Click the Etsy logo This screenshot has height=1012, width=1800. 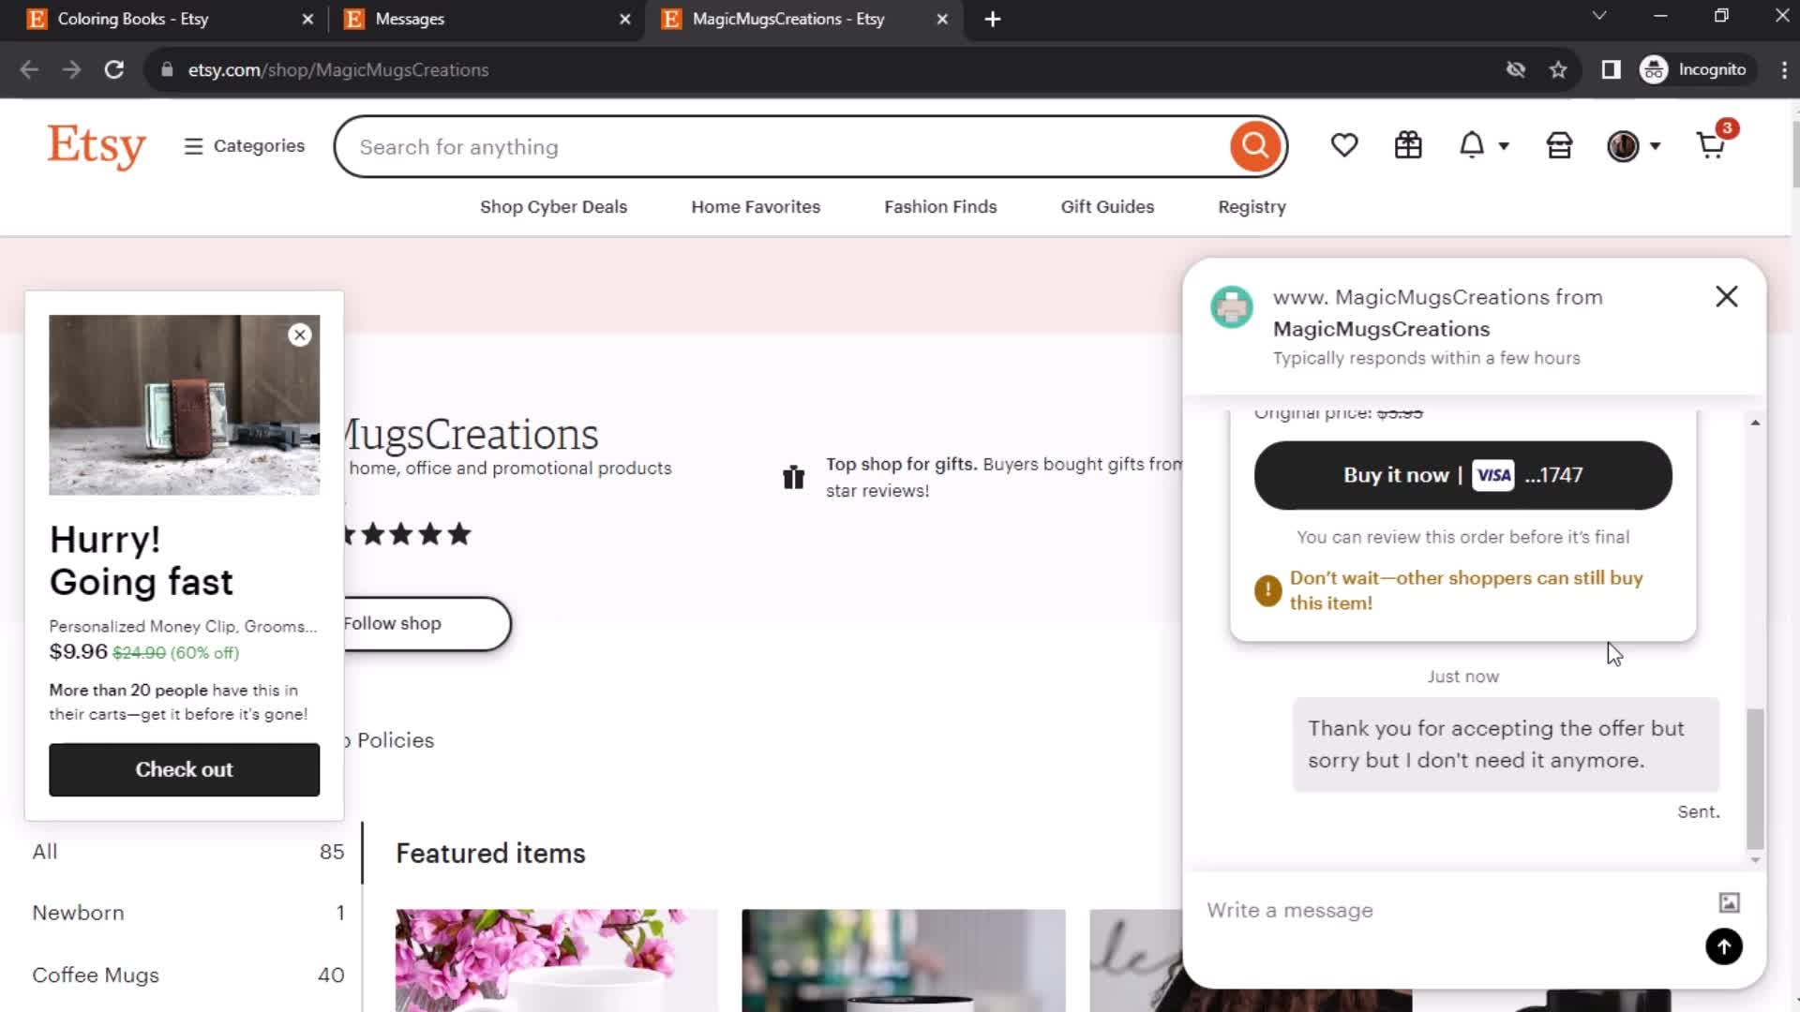pos(97,146)
